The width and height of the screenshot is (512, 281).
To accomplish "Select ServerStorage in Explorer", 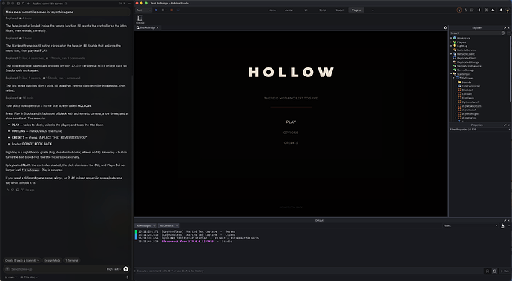I will 465,70.
